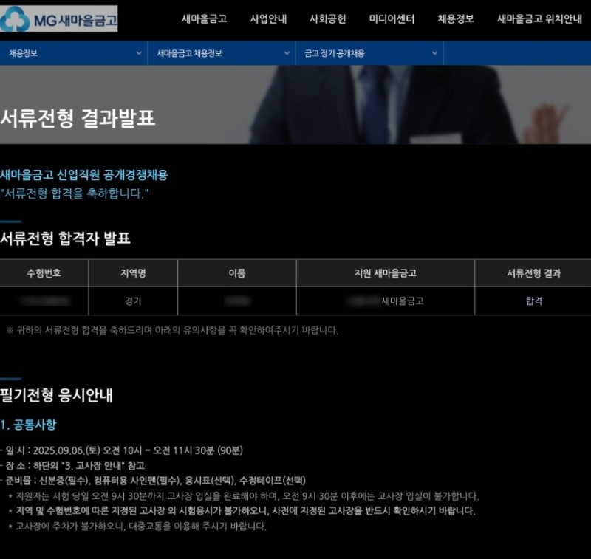Viewport: 591px width, 559px height.
Task: Click the 합격 result cell
Action: click(533, 301)
